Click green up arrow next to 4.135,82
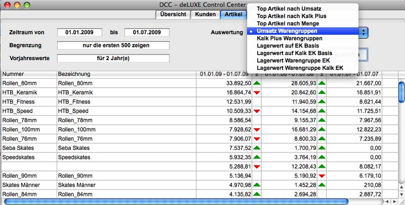Image resolution: width=405 pixels, height=205 pixels. (x=257, y=194)
